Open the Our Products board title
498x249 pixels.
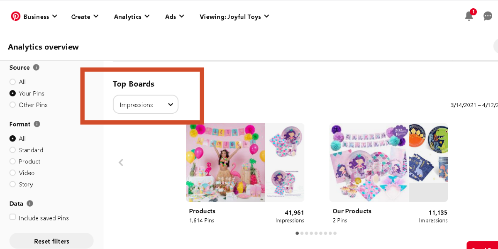tap(352, 211)
